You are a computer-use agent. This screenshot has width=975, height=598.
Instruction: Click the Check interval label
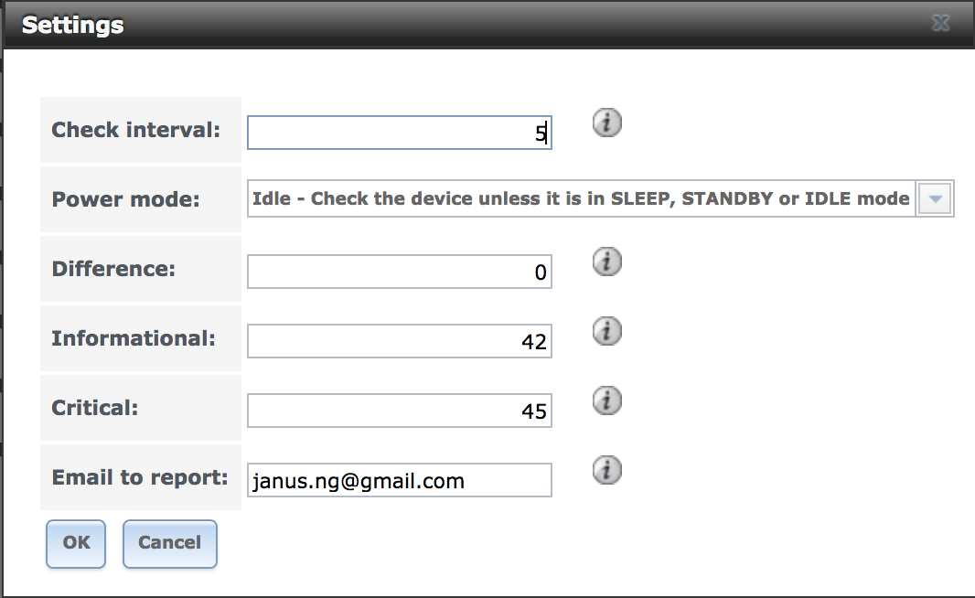pyautogui.click(x=135, y=130)
